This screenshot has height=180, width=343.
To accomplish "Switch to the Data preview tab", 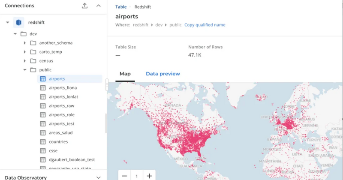I will (x=163, y=74).
